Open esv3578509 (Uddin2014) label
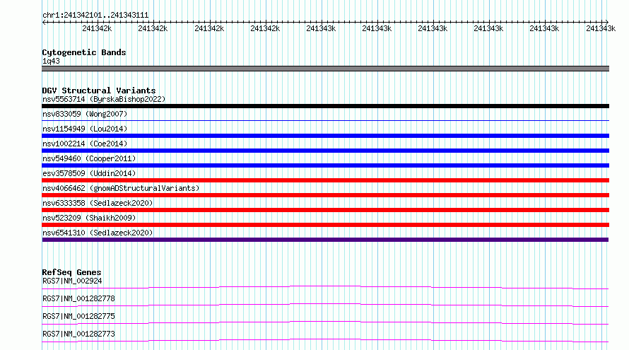The width and height of the screenshot is (629, 350). tap(89, 173)
